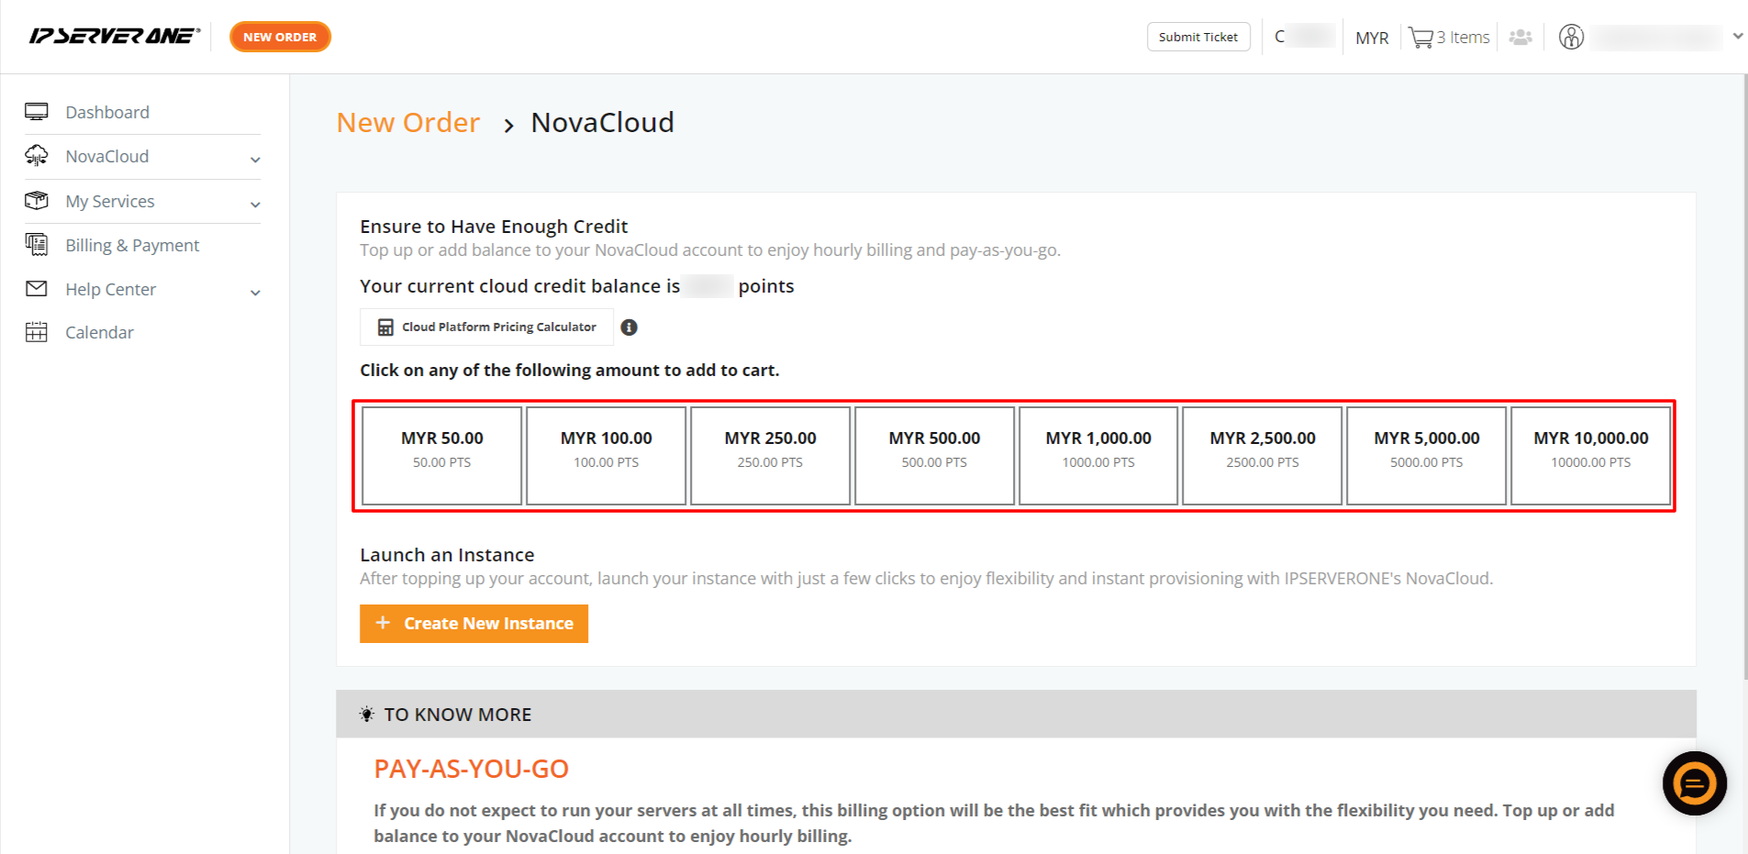The height and width of the screenshot is (854, 1748).
Task: Click Create New Instance button
Action: pyautogui.click(x=473, y=624)
